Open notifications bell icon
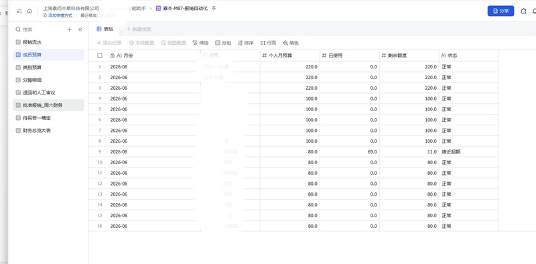 click(534, 11)
